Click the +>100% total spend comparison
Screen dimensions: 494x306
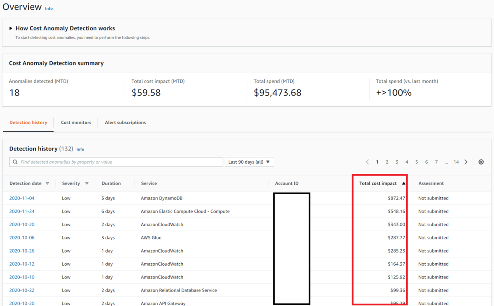pyautogui.click(x=394, y=93)
